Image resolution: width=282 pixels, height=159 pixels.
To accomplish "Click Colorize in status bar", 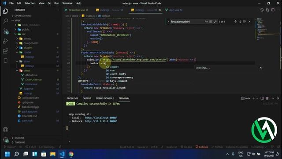I will pos(202,147).
